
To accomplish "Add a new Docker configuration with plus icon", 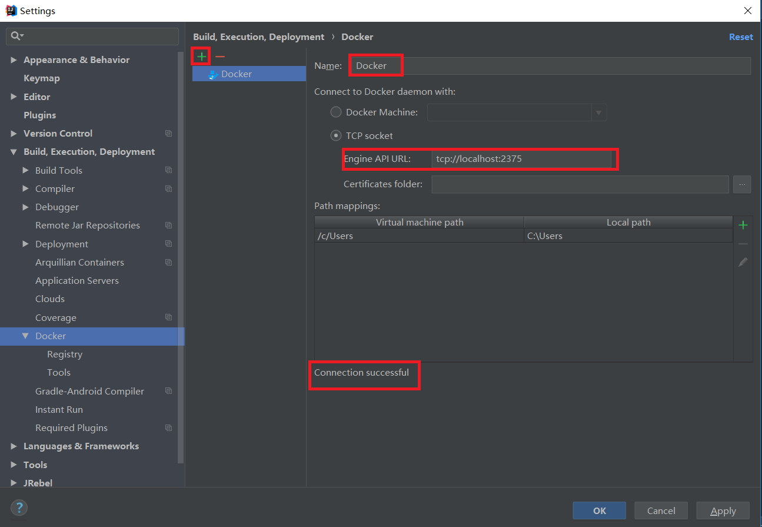I will (202, 57).
